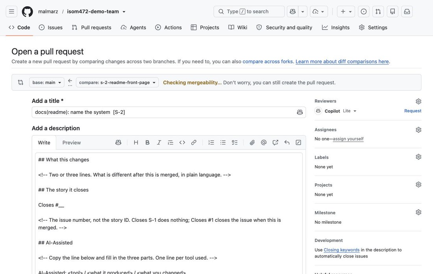
Task: Open Closing keywords link
Action: click(342, 250)
